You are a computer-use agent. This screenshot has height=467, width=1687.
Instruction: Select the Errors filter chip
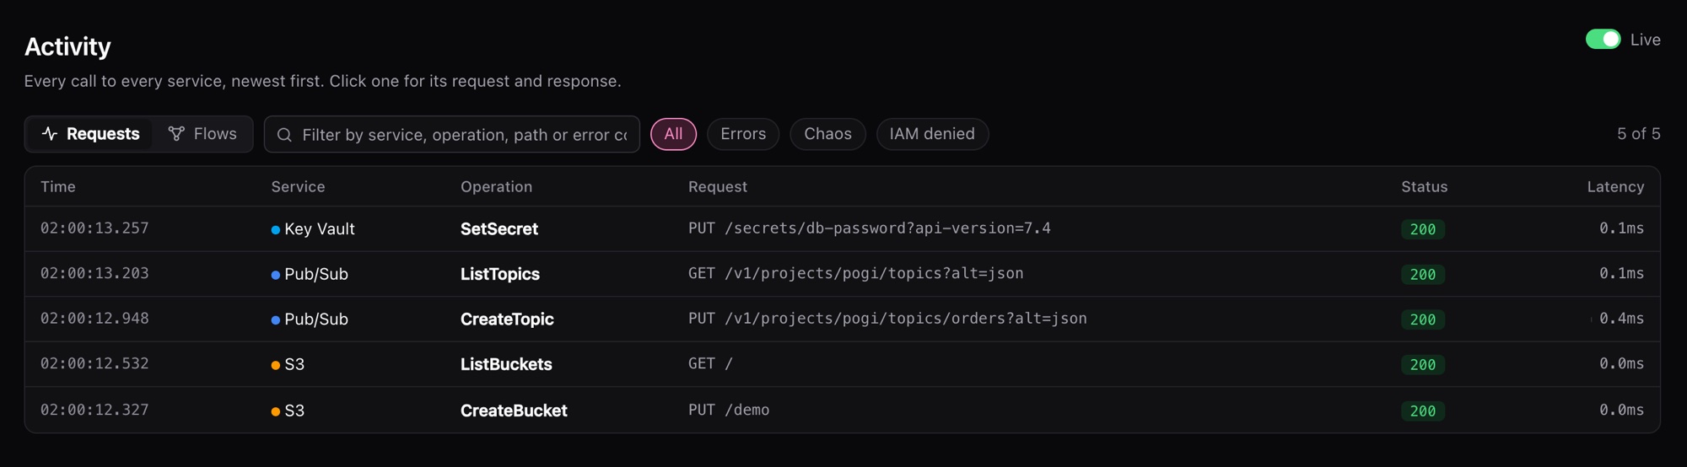pos(743,134)
